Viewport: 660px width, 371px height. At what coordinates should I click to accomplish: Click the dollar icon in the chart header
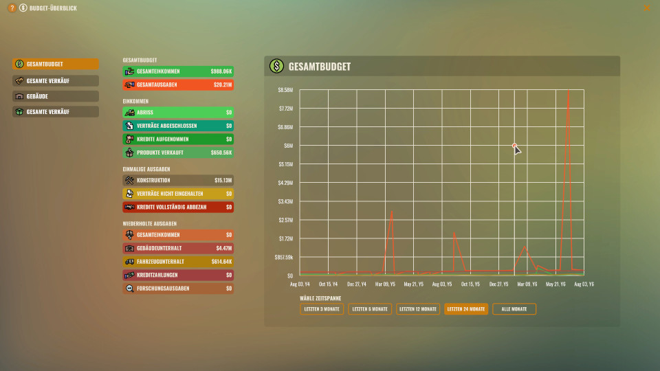coord(276,67)
